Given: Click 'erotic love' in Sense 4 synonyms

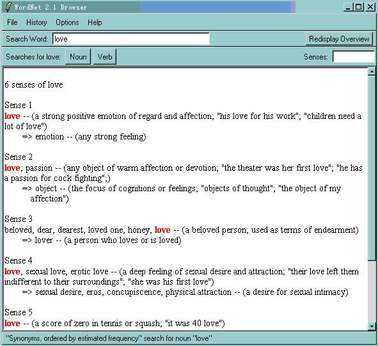Looking at the screenshot, I should tap(90, 272).
